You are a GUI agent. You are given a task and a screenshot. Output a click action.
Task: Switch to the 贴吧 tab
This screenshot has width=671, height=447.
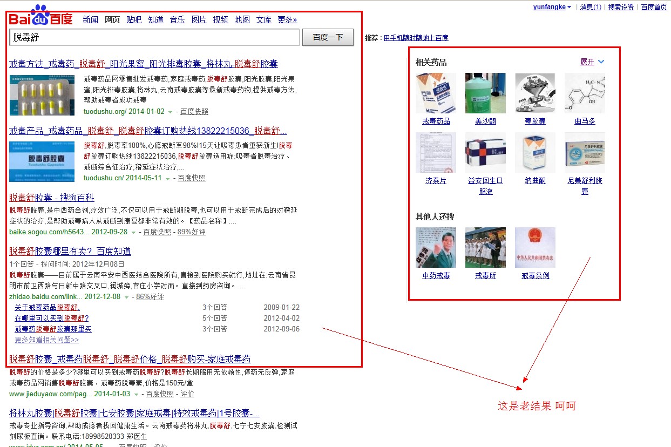pos(134,19)
